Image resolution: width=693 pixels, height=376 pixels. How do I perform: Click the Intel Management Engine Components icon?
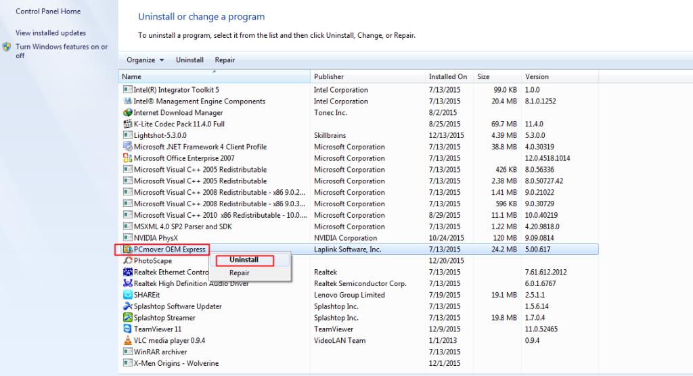click(x=128, y=101)
